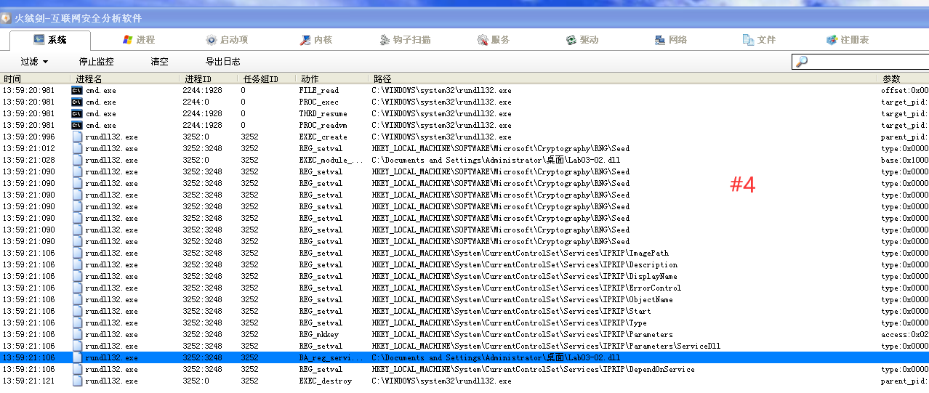
Task: Click the Services\IPRIP\Start registry path
Action: coord(512,312)
